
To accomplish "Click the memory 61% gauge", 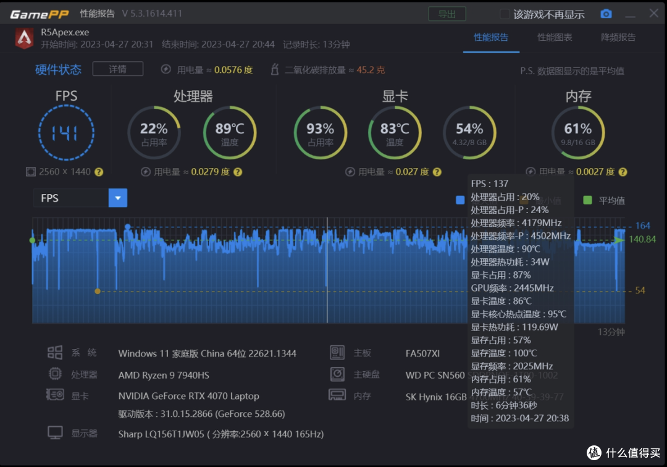I will click(x=578, y=133).
